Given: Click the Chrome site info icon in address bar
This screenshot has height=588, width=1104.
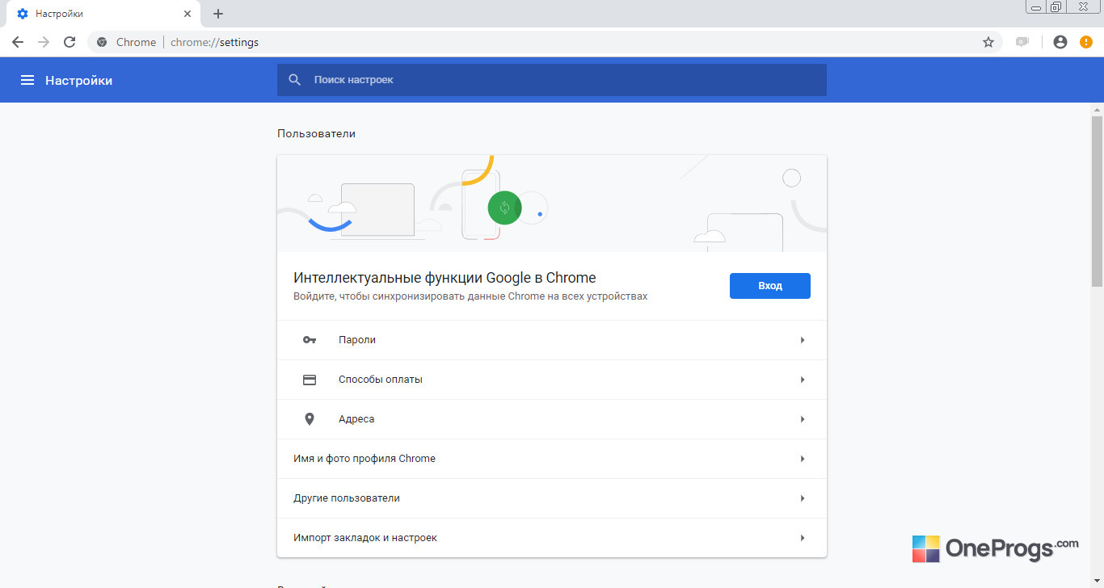Looking at the screenshot, I should coord(102,42).
